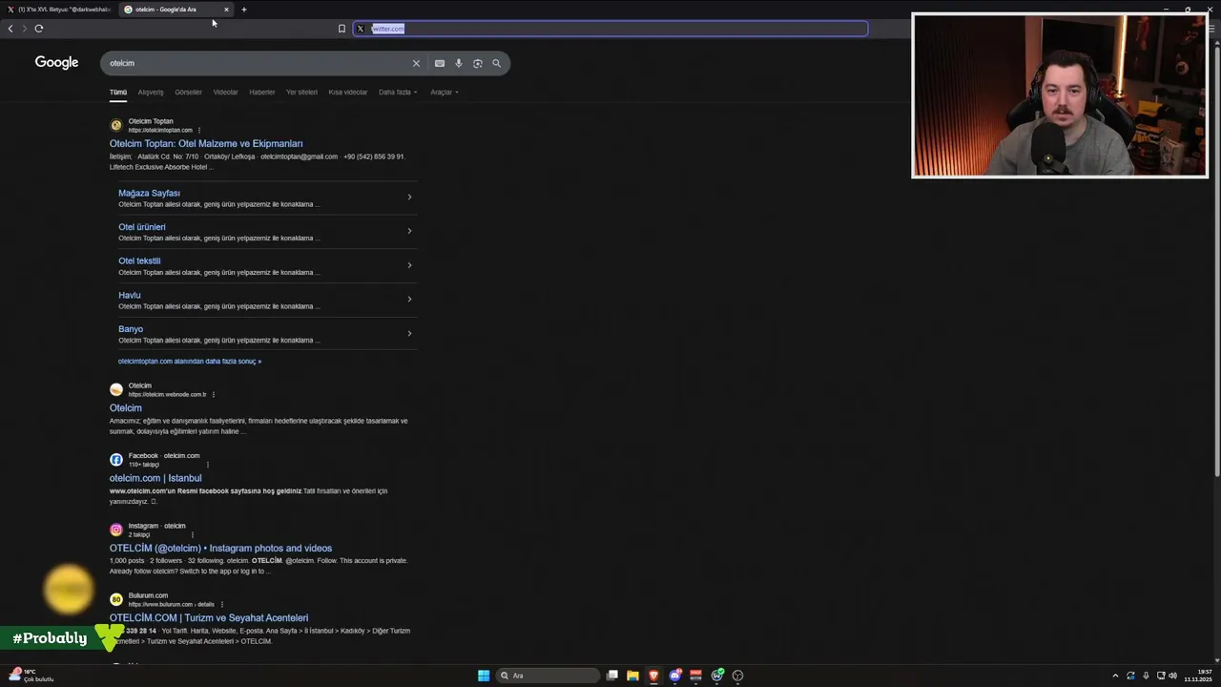1221x687 pixels.
Task: Click the Windows taskbar search box
Action: [x=548, y=676]
